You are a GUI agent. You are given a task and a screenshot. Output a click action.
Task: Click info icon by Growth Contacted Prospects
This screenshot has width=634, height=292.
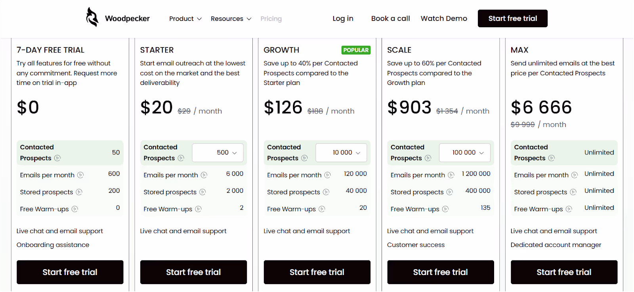(304, 158)
